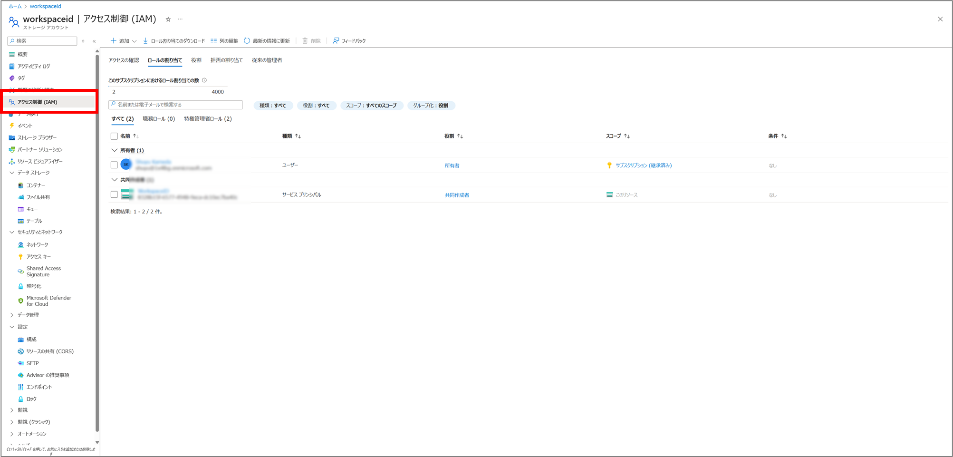Screen dimensions: 953x457
Task: Click the refresh (最新の情報に更新) icon
Action: 247,41
